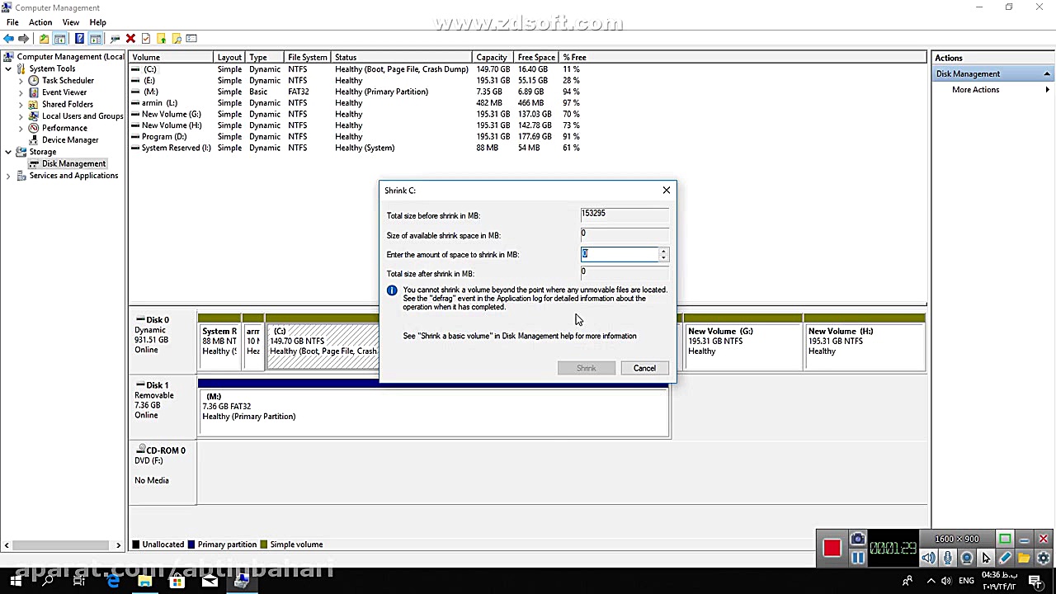The height and width of the screenshot is (594, 1056).
Task: Toggle speaker audio capture in the recorder
Action: click(929, 559)
